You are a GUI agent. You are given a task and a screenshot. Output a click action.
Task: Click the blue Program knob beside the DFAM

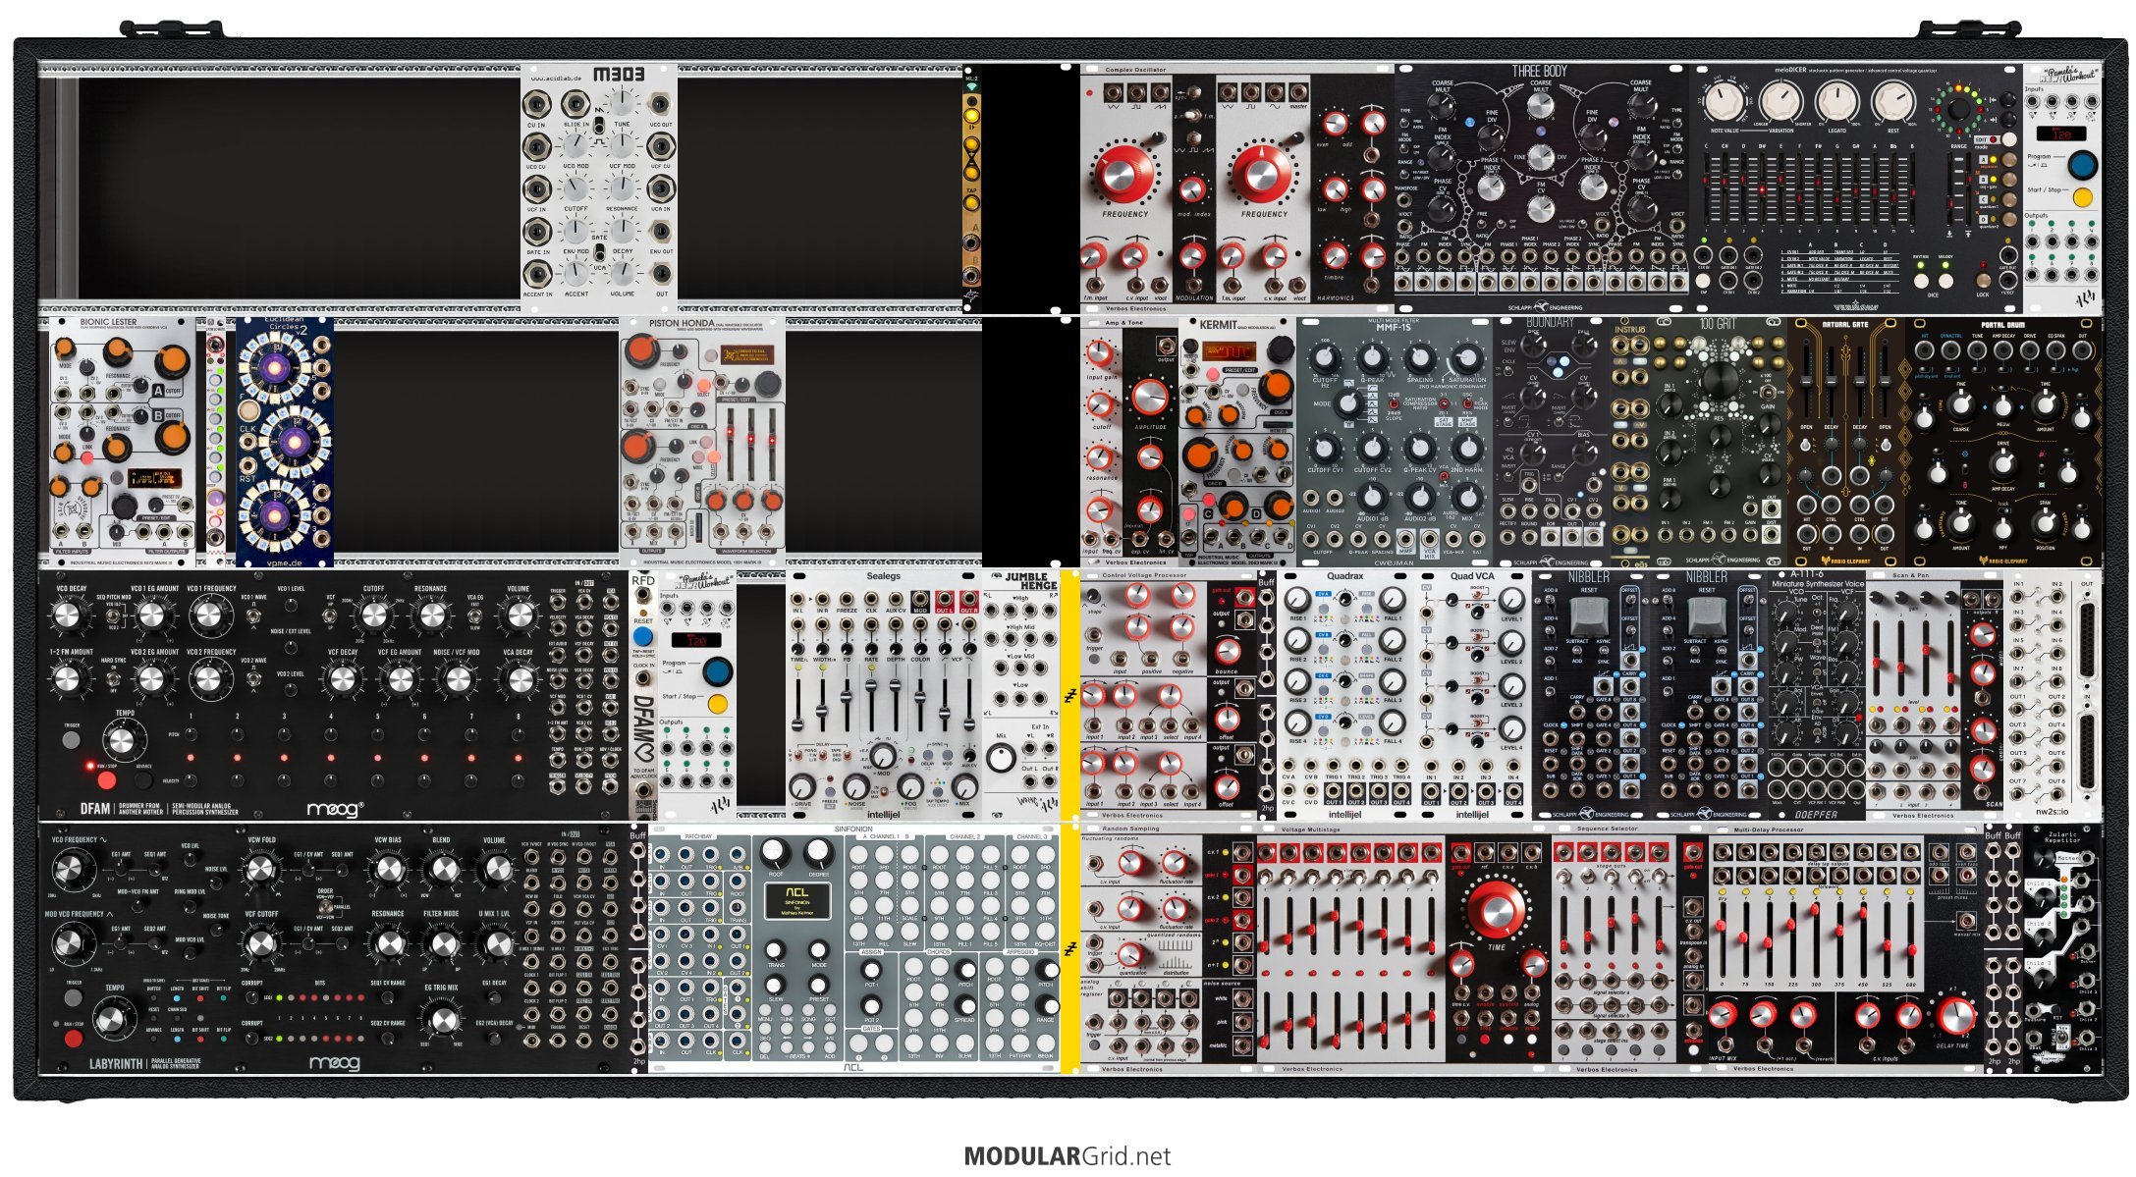718,671
